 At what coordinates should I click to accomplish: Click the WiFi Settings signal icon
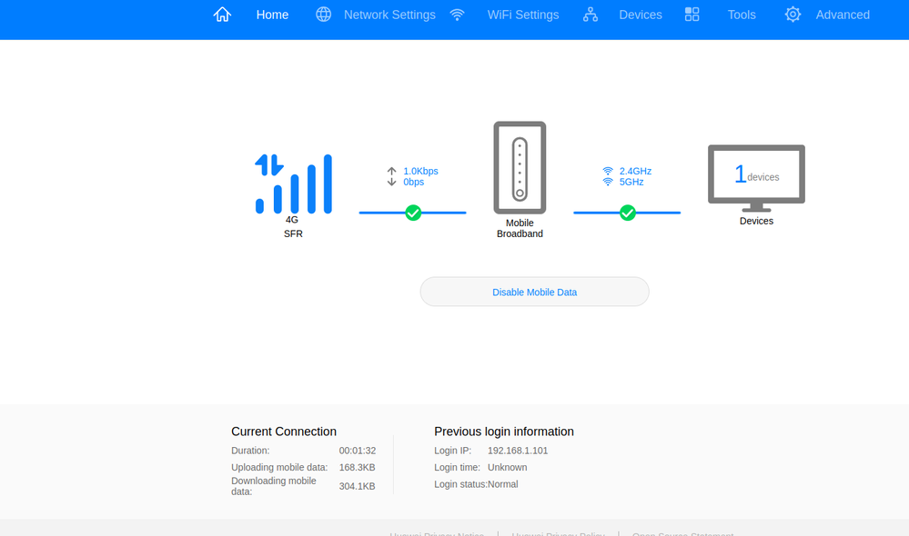pyautogui.click(x=457, y=15)
